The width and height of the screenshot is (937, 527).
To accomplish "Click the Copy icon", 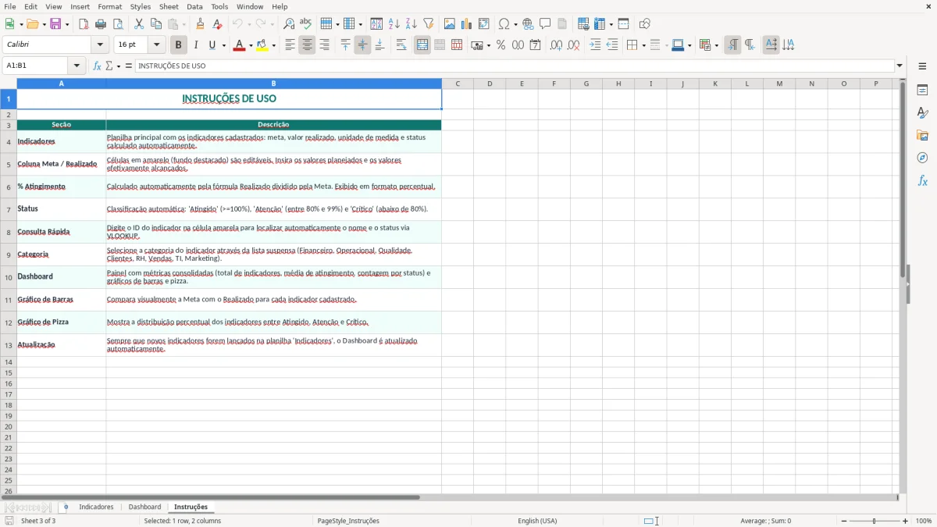I will click(x=156, y=24).
